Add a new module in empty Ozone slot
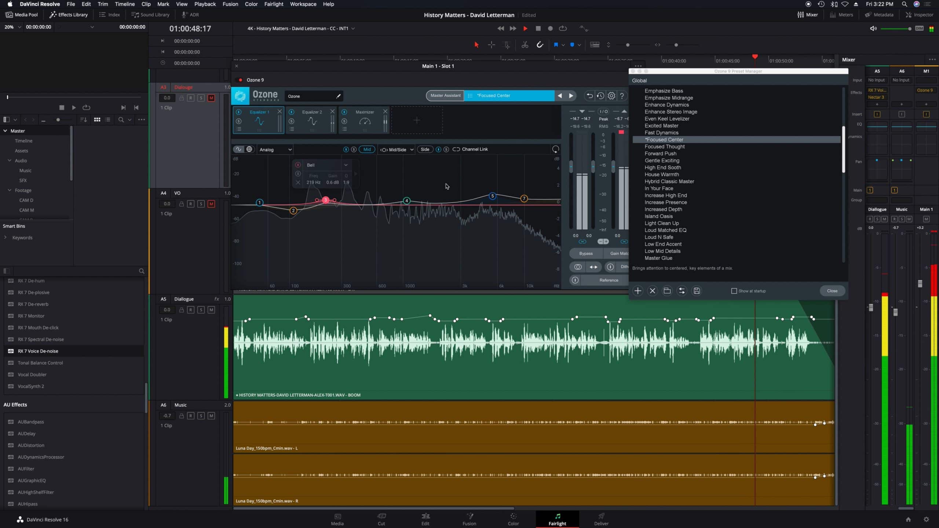The height and width of the screenshot is (528, 939). coord(417,120)
